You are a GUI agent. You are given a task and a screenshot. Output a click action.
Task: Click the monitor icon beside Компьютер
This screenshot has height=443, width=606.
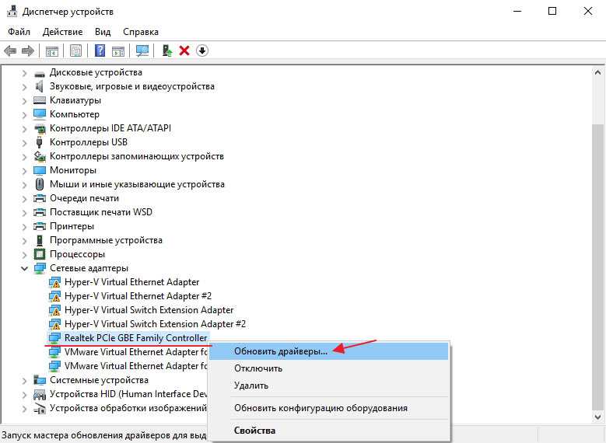(40, 114)
